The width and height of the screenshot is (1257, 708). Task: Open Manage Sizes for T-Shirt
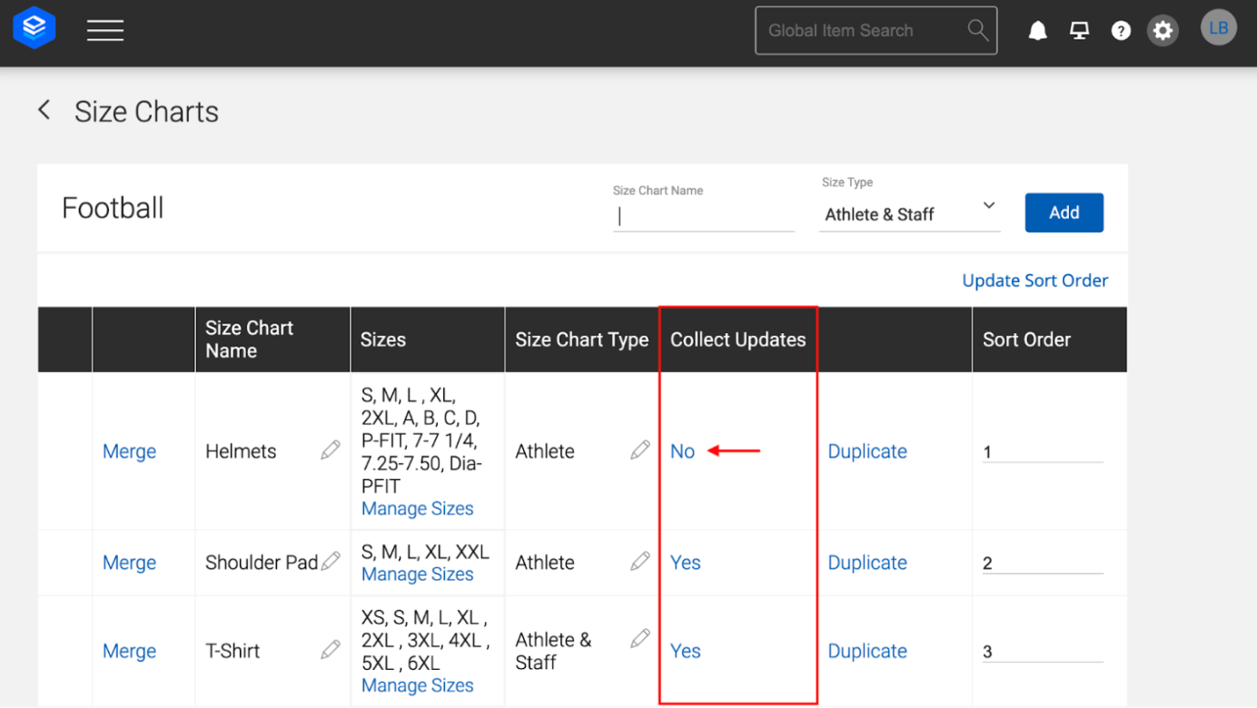[x=417, y=685]
